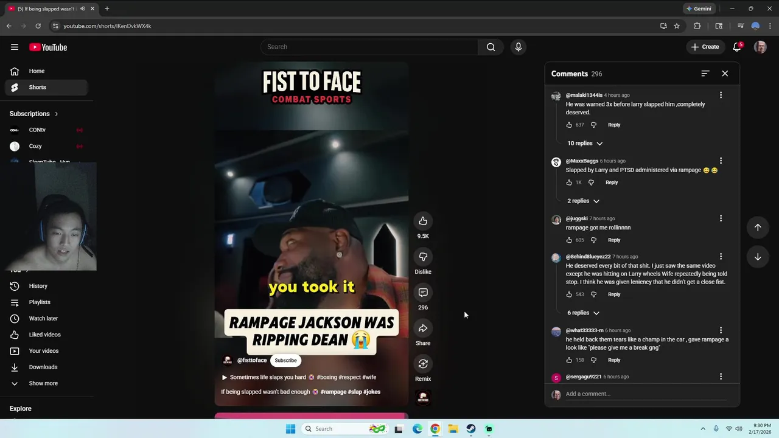Click the fisttoface channel avatar
Image resolution: width=779 pixels, height=438 pixels.
pyautogui.click(x=228, y=361)
